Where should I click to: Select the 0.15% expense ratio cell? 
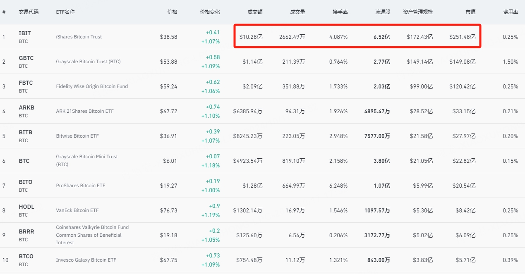coord(511,161)
